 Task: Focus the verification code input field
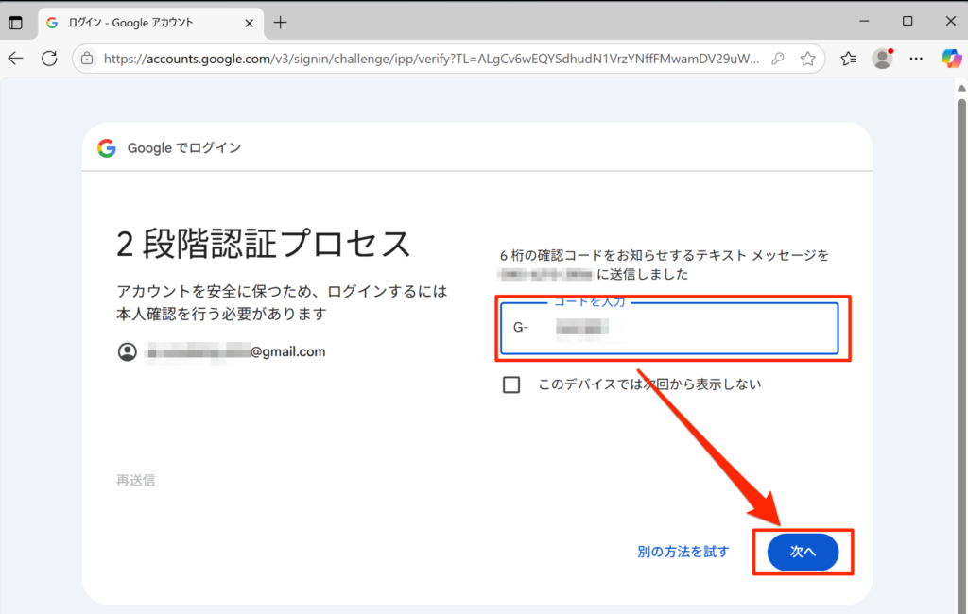coord(669,329)
